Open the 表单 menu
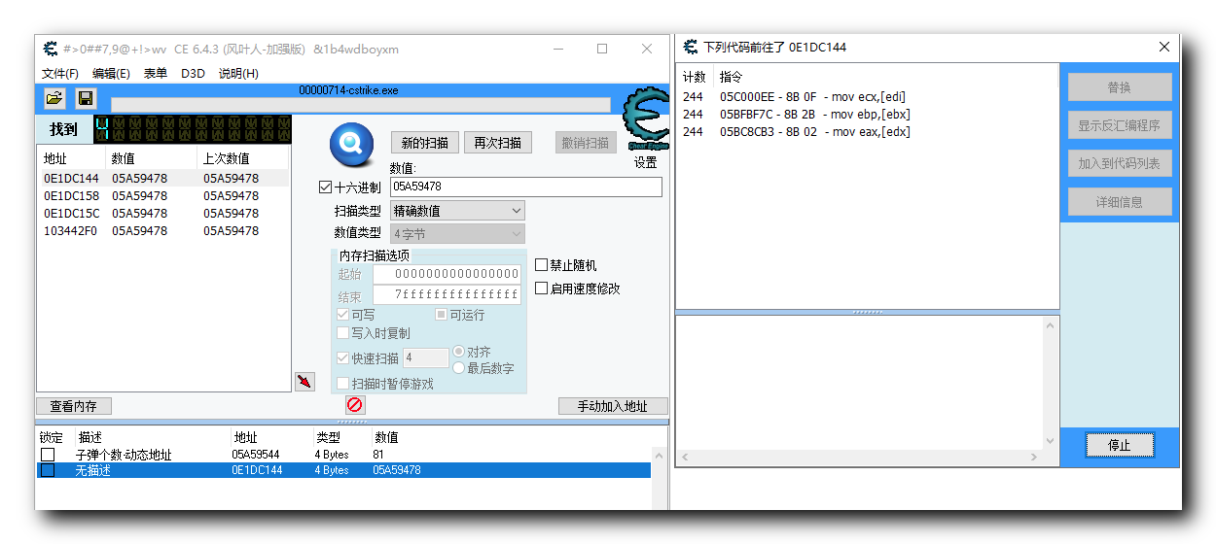Image resolution: width=1216 pixels, height=544 pixels. [156, 73]
